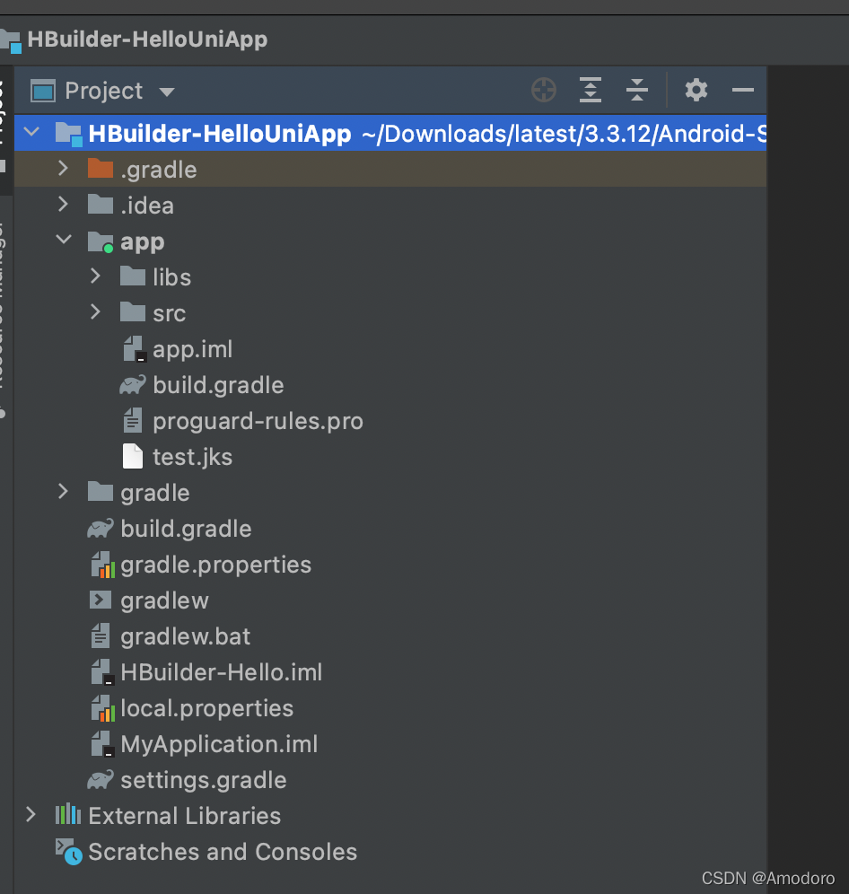Click the MyApplication.iml file icon
The height and width of the screenshot is (894, 849).
(102, 744)
